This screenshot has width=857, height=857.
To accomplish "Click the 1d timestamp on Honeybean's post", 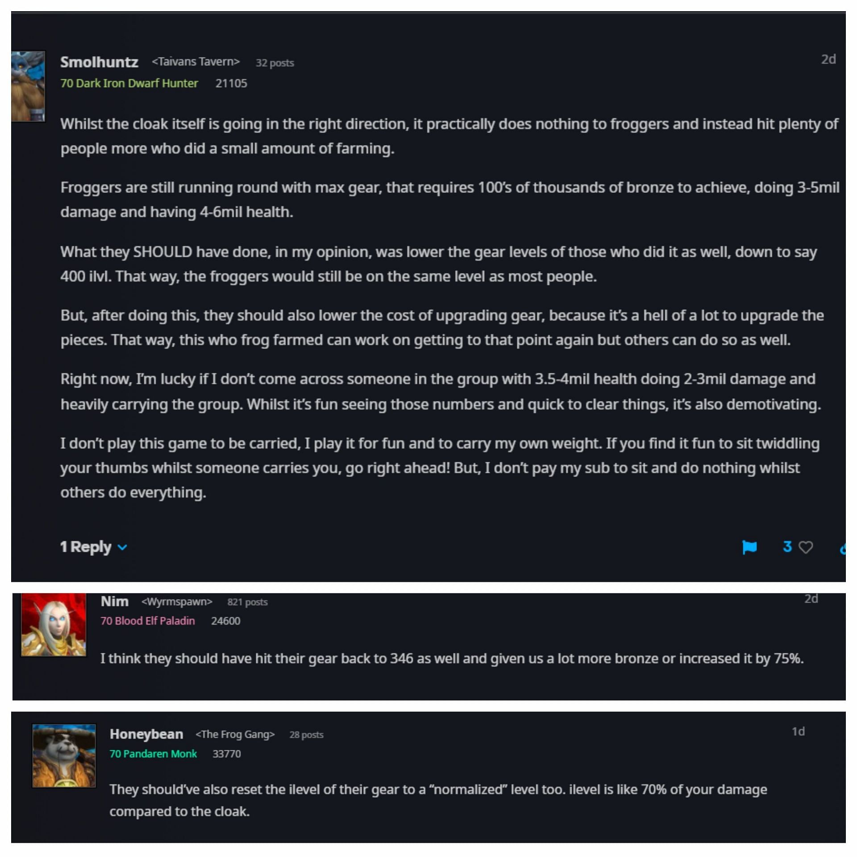I will coord(798,732).
